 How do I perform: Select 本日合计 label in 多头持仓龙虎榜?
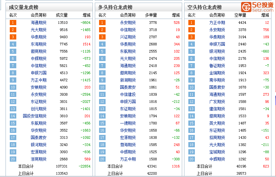[115, 166]
